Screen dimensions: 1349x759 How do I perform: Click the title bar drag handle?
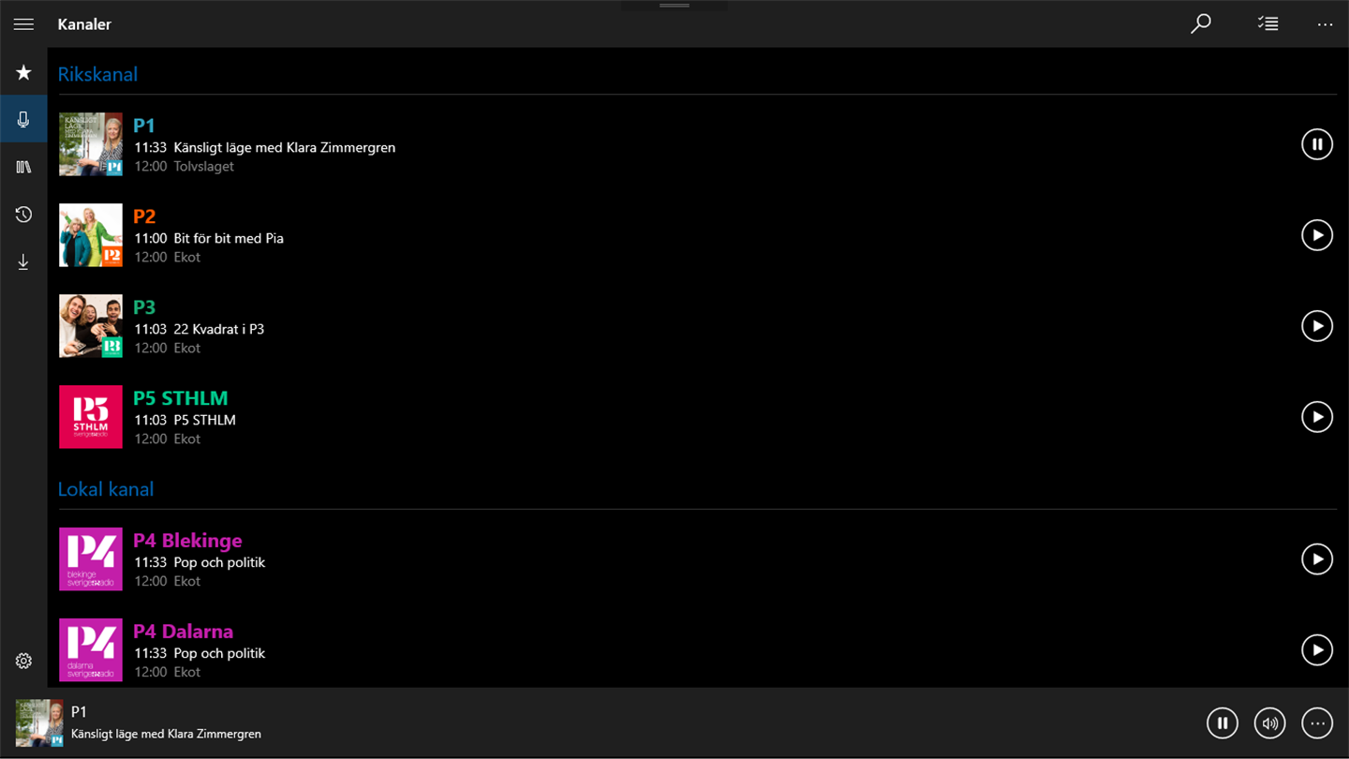coord(674,6)
